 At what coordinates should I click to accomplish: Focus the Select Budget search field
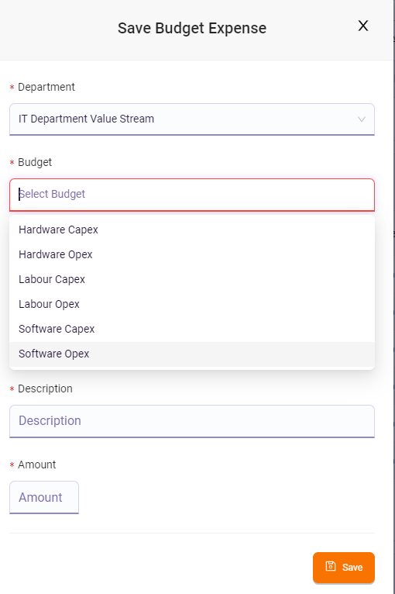(192, 195)
